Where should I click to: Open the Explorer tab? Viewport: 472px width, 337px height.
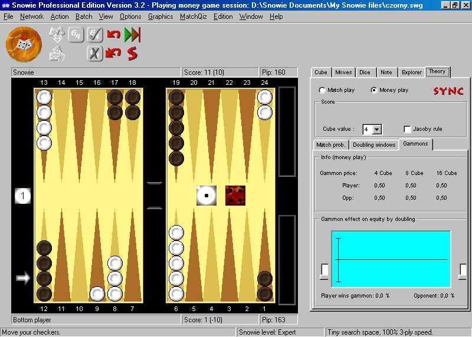tap(411, 72)
